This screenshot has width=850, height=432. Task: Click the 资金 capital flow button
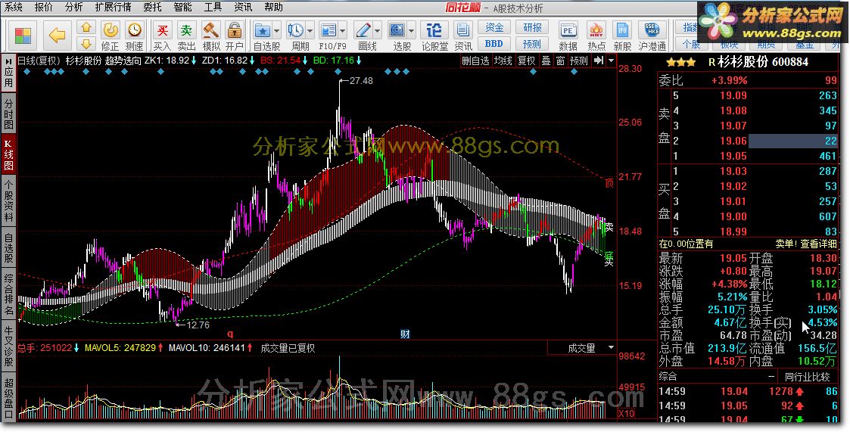[493, 28]
